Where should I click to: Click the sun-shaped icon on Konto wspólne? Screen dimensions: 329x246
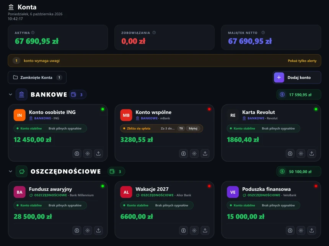tap(194, 154)
